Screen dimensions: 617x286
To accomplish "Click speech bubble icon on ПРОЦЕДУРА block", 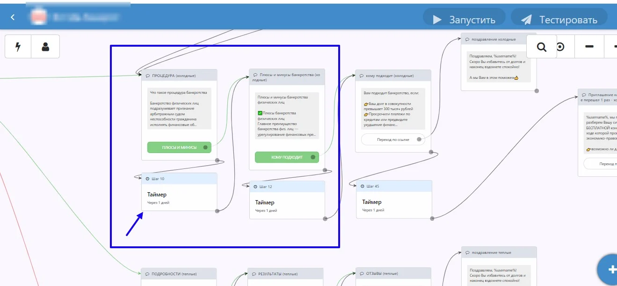I will pyautogui.click(x=148, y=76).
